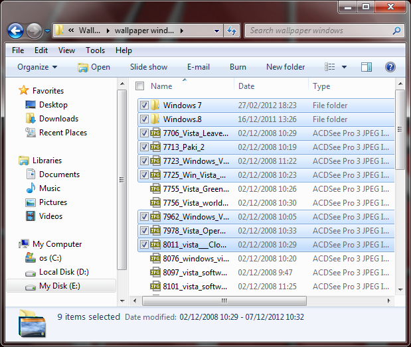
Task: Click Burn in the toolbar
Action: coord(238,67)
